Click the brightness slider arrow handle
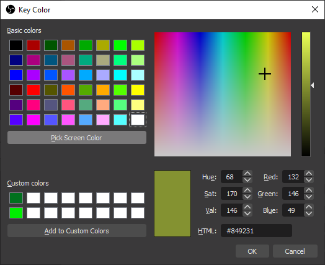325x265 pixels. [x=313, y=85]
